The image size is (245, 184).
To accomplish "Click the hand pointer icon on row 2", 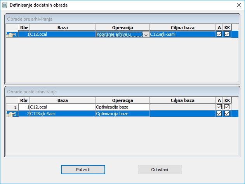I will 12,114.
